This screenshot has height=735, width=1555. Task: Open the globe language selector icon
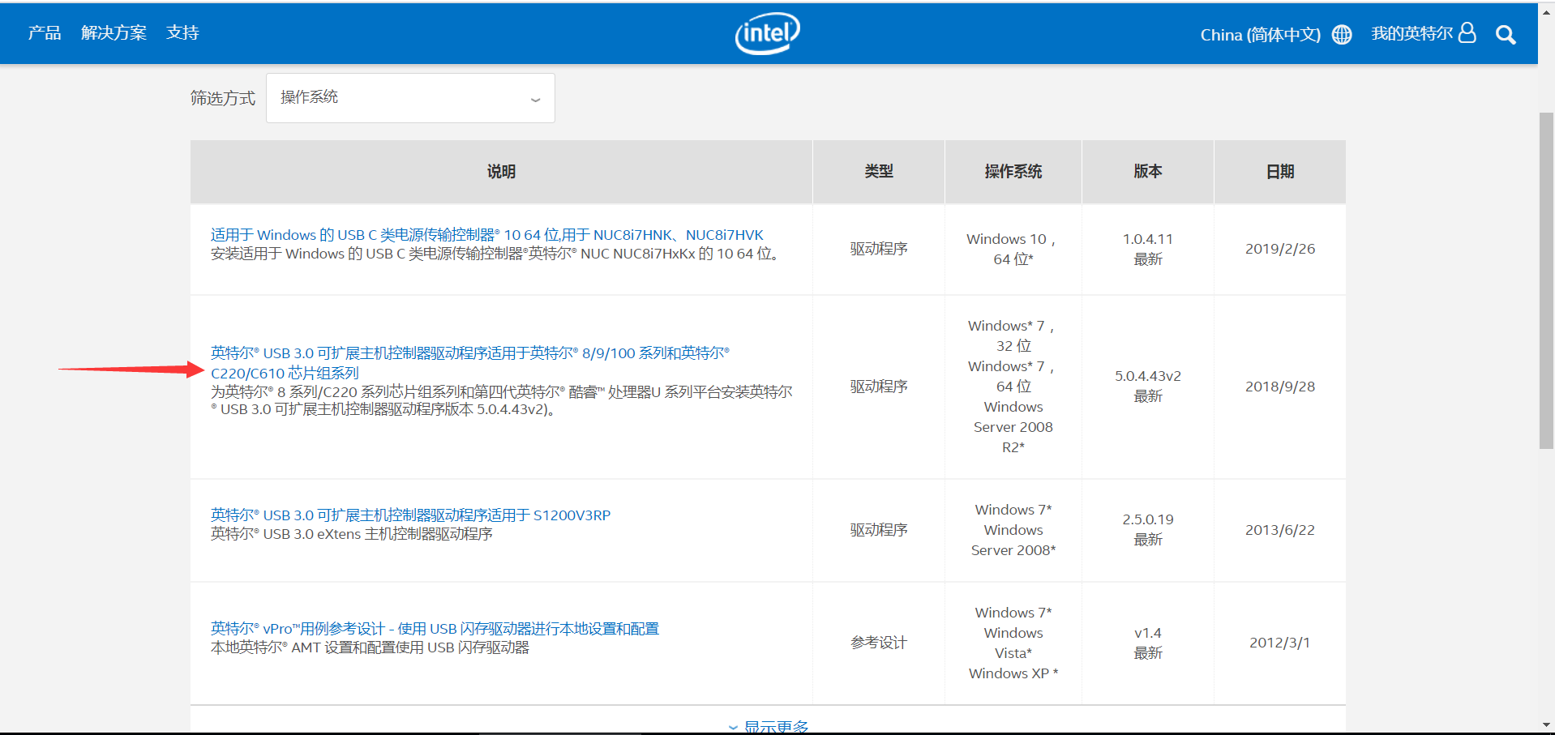tap(1341, 34)
